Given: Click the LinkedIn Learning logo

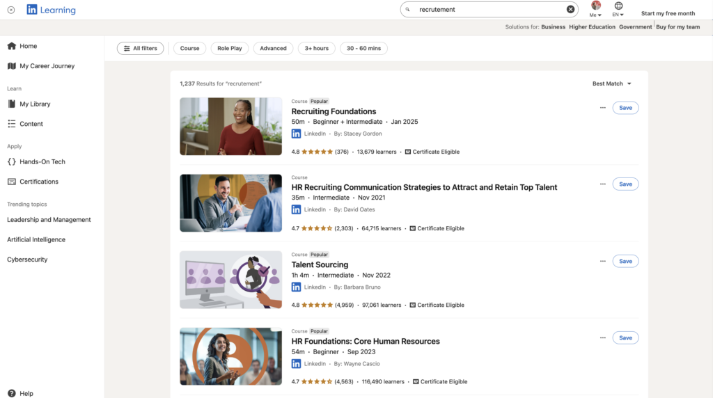Looking at the screenshot, I should 51,10.
